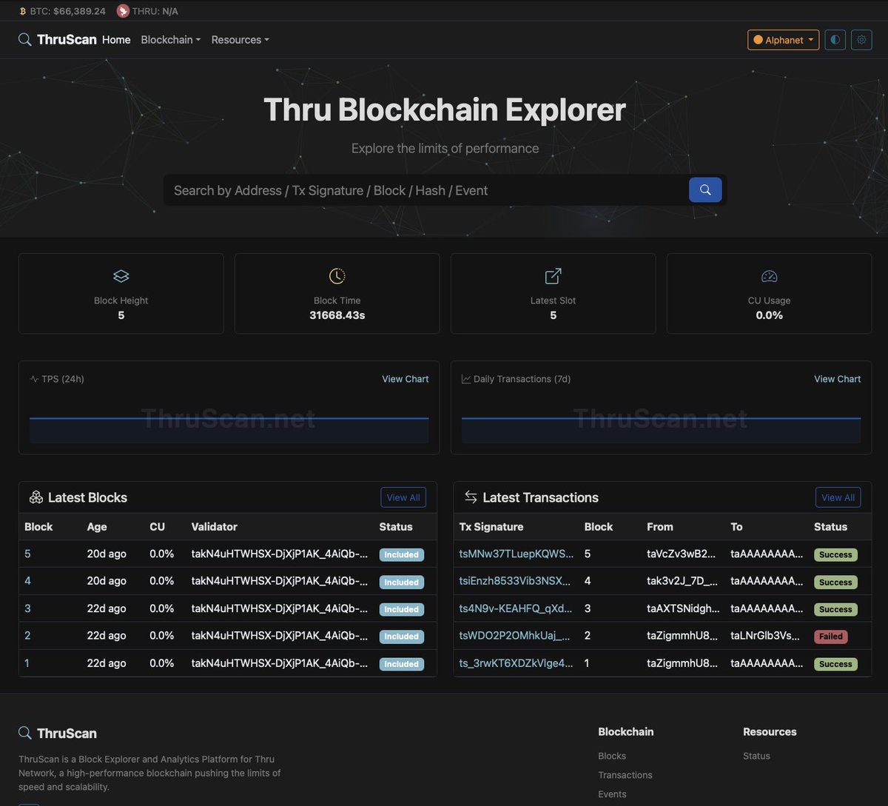Click From address taAXTSNidgh

point(683,608)
